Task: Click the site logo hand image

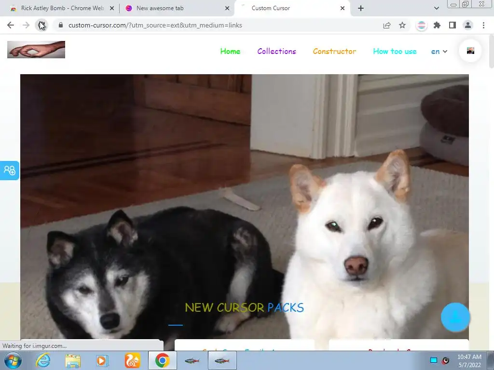Action: (36, 50)
